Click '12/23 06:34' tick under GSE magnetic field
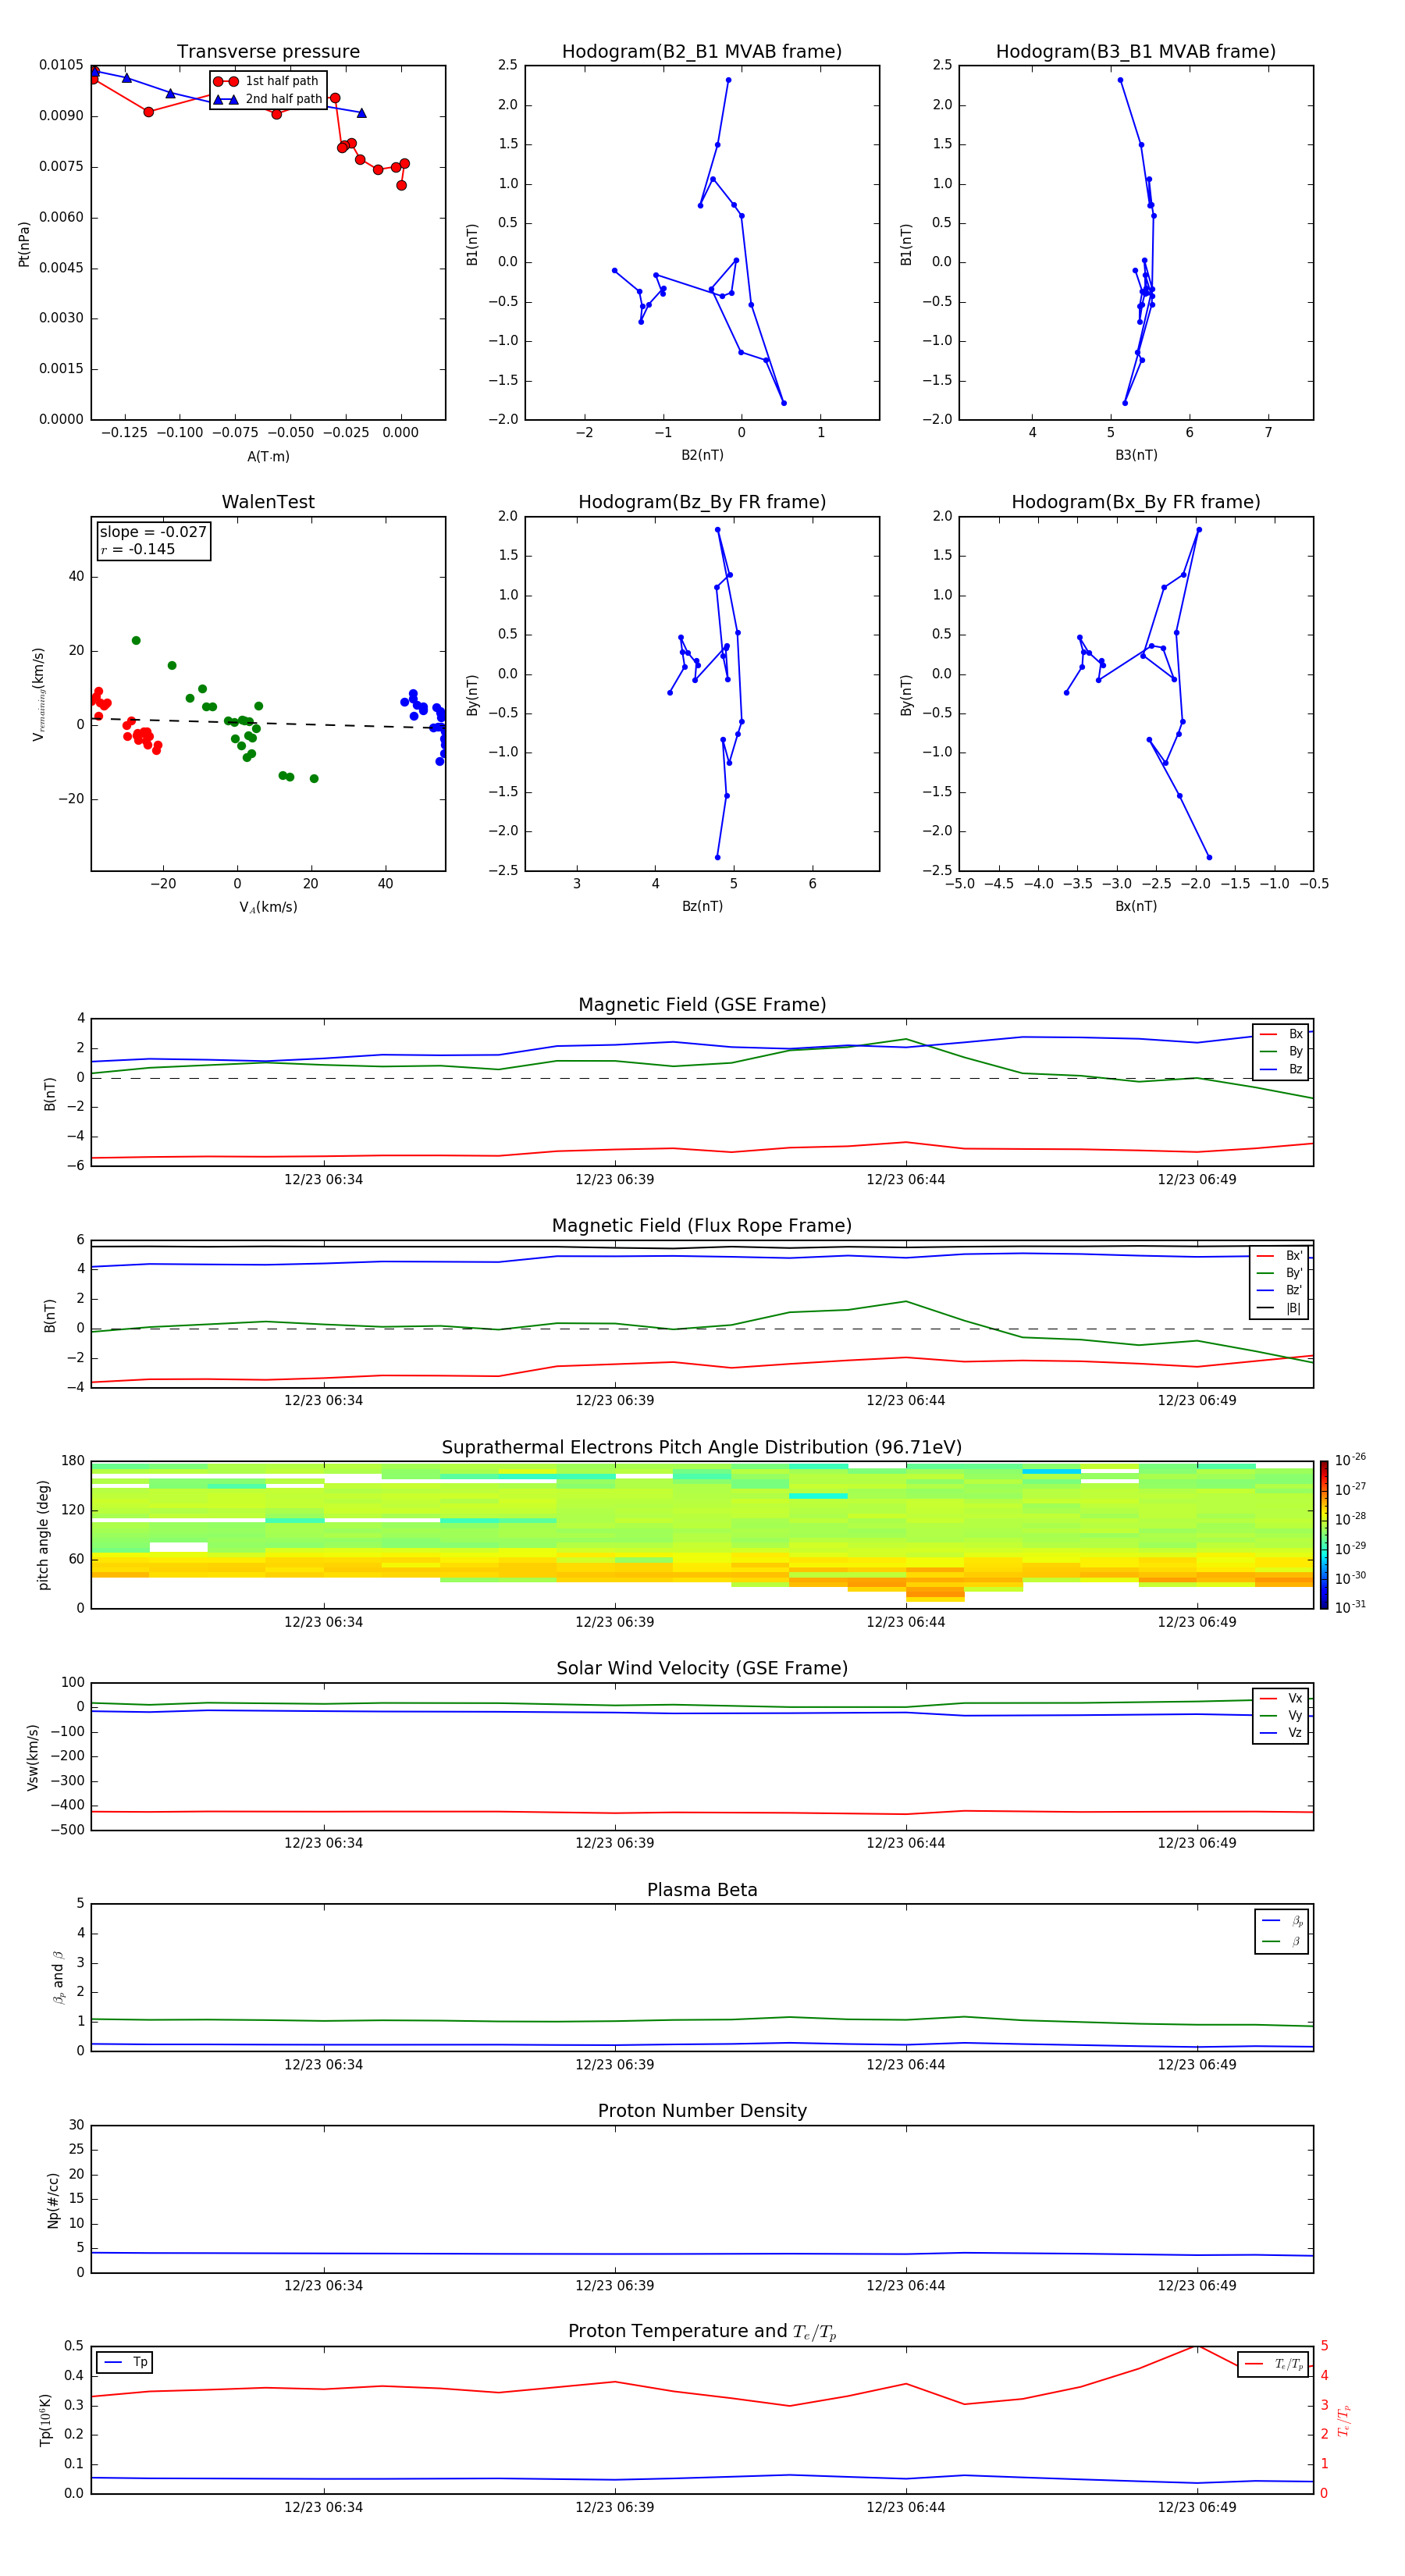This screenshot has width=1405, height=2576. [323, 1180]
